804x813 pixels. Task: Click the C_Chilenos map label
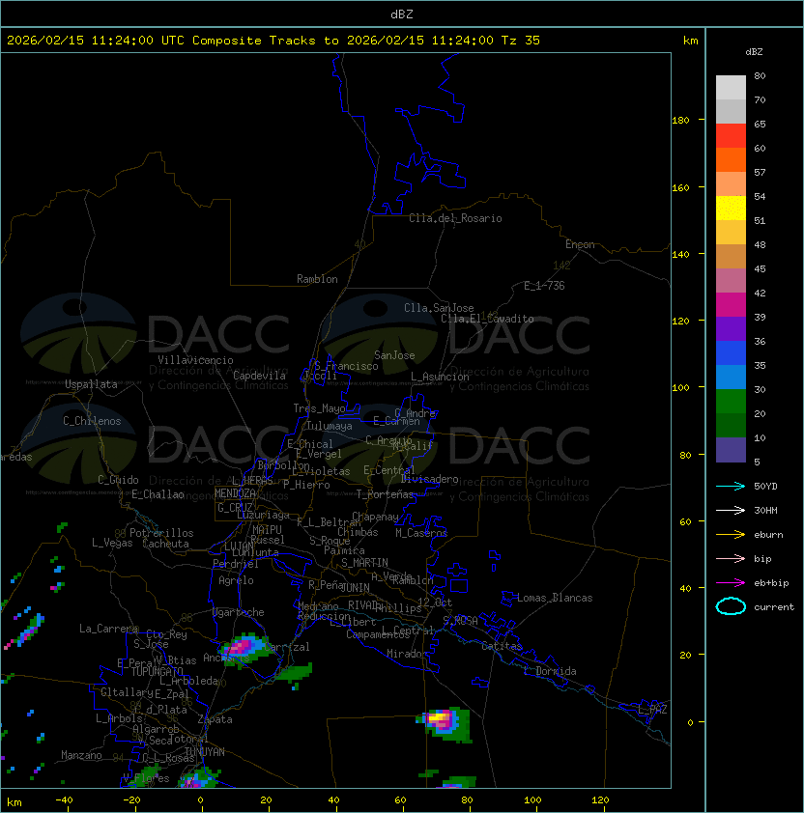[92, 421]
